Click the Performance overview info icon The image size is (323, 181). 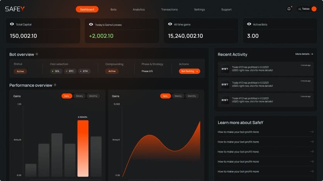point(55,85)
